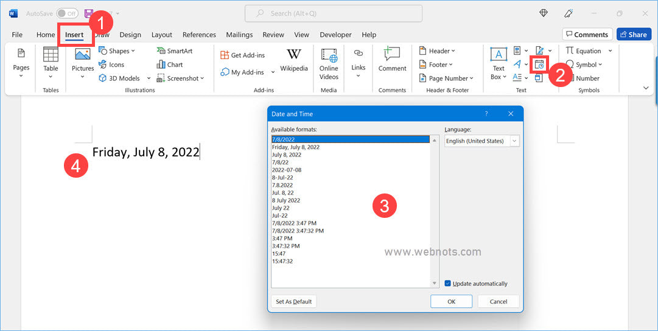Choose the 2022-07-08 format
The image size is (658, 331).
pyautogui.click(x=351, y=170)
